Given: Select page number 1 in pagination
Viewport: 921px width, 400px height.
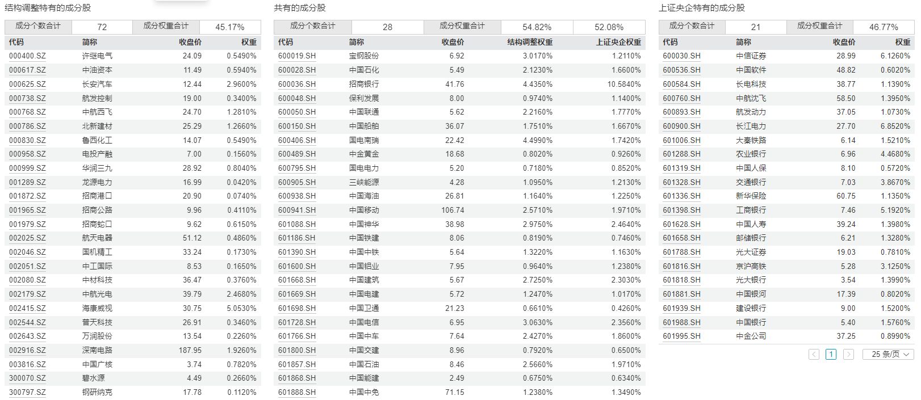Looking at the screenshot, I should coord(831,354).
